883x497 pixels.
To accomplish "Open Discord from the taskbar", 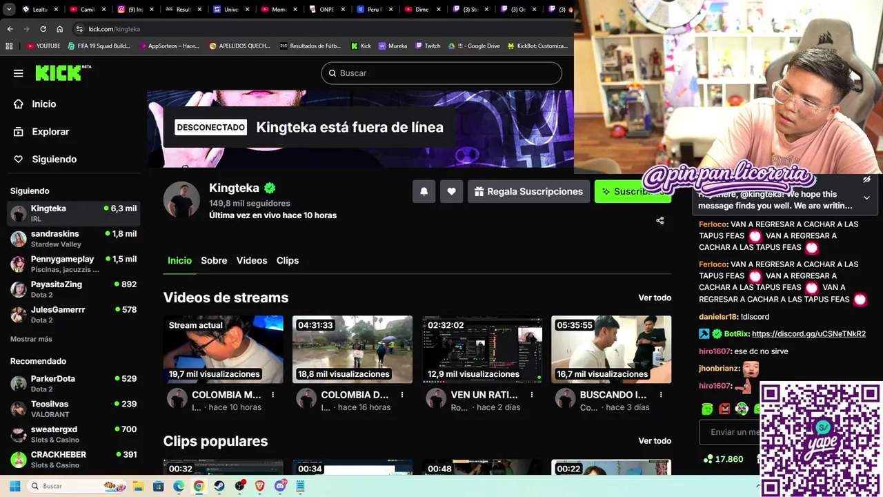I will tap(280, 486).
